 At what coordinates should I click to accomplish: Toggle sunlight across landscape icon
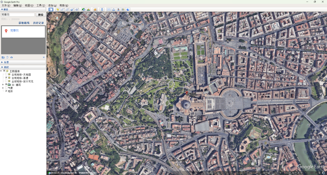88,10
